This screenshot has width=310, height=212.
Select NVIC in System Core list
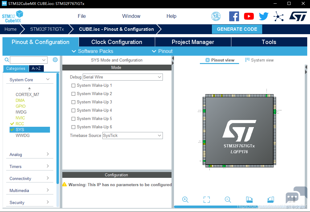click(x=20, y=118)
